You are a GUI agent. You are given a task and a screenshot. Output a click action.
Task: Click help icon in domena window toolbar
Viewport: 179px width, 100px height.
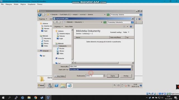point(139,19)
